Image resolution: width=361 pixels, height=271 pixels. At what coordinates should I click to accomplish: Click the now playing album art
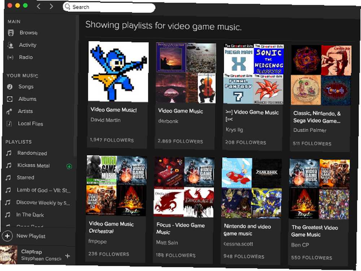pos(9,255)
